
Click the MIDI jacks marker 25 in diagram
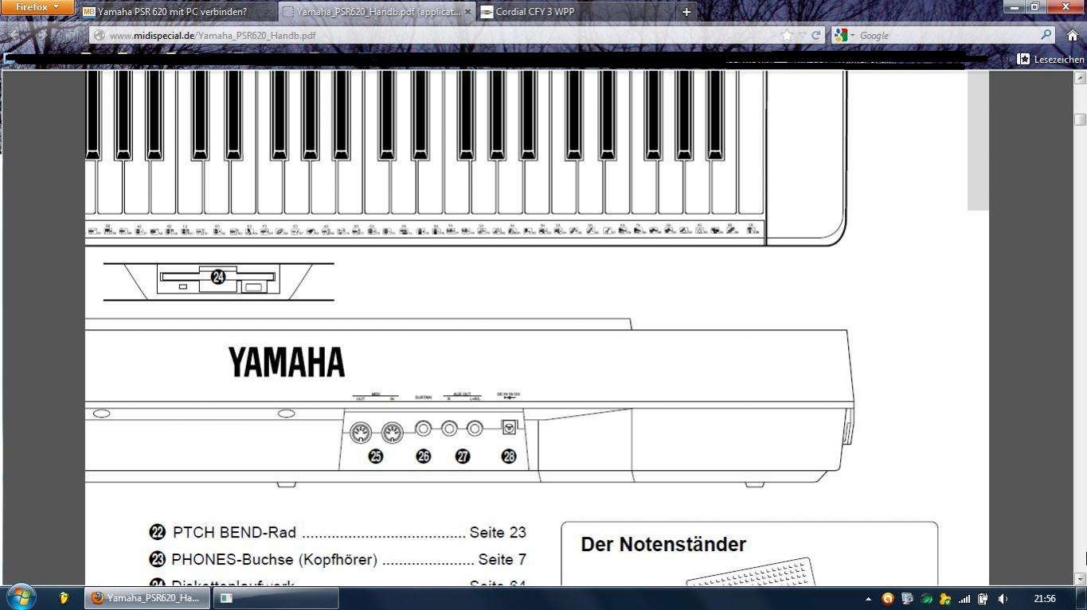375,457
